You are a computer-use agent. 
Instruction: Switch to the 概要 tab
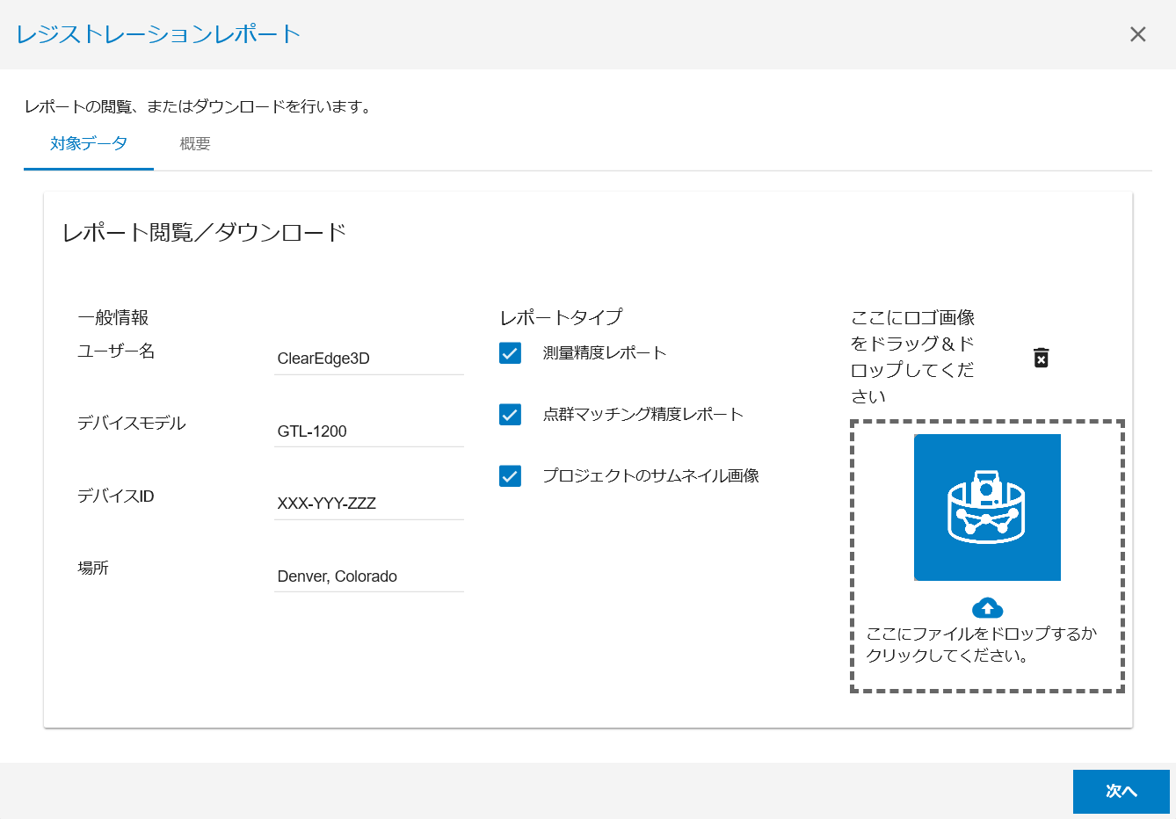click(195, 144)
